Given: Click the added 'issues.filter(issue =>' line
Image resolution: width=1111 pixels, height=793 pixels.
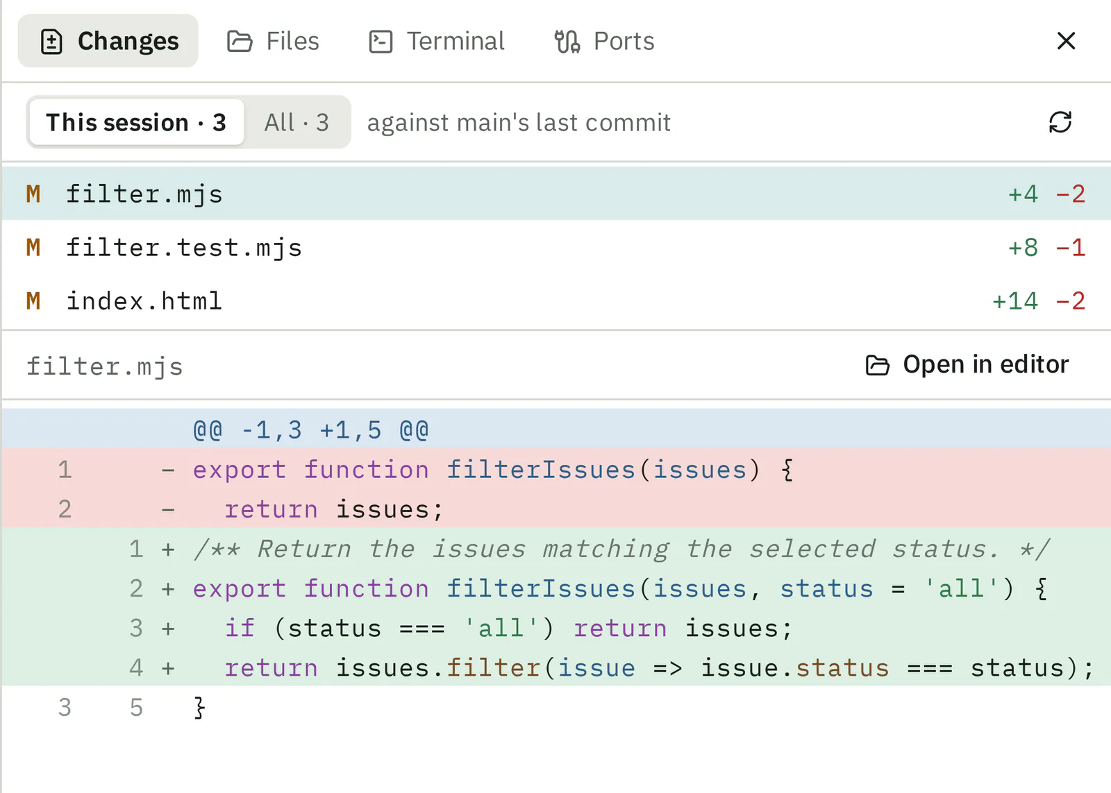Looking at the screenshot, I should [x=555, y=667].
